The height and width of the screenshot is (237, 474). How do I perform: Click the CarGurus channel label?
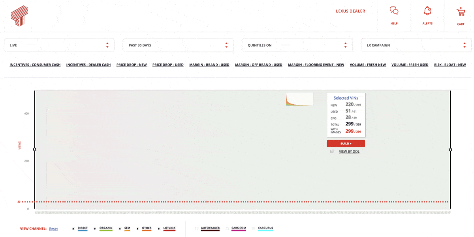(x=265, y=228)
